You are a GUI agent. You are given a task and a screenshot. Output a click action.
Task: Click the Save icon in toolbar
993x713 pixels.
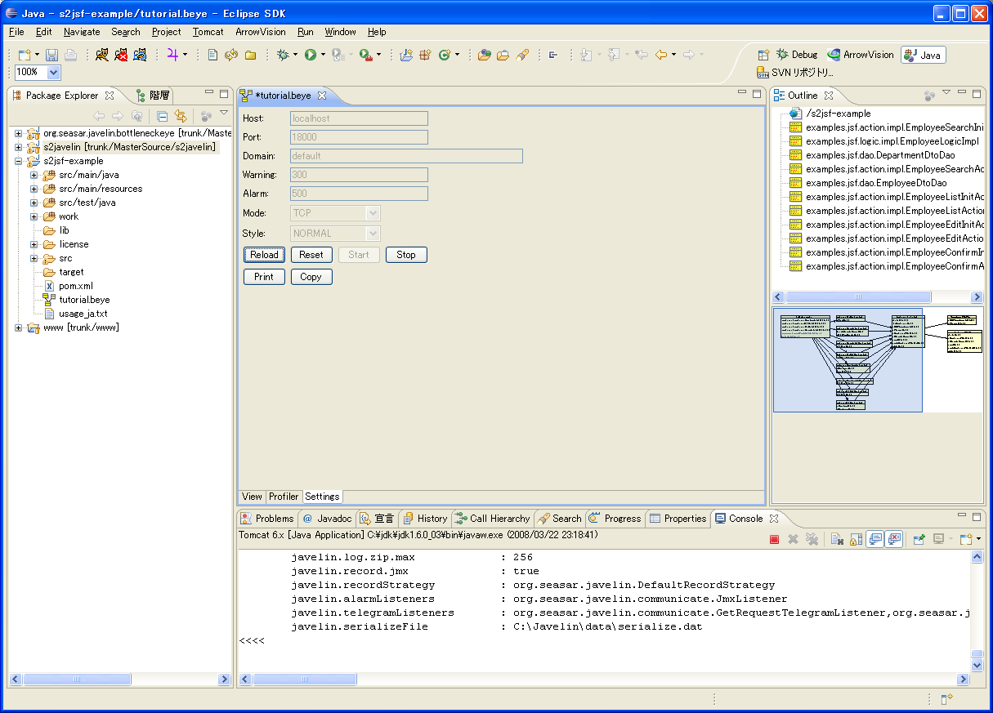pyautogui.click(x=51, y=55)
